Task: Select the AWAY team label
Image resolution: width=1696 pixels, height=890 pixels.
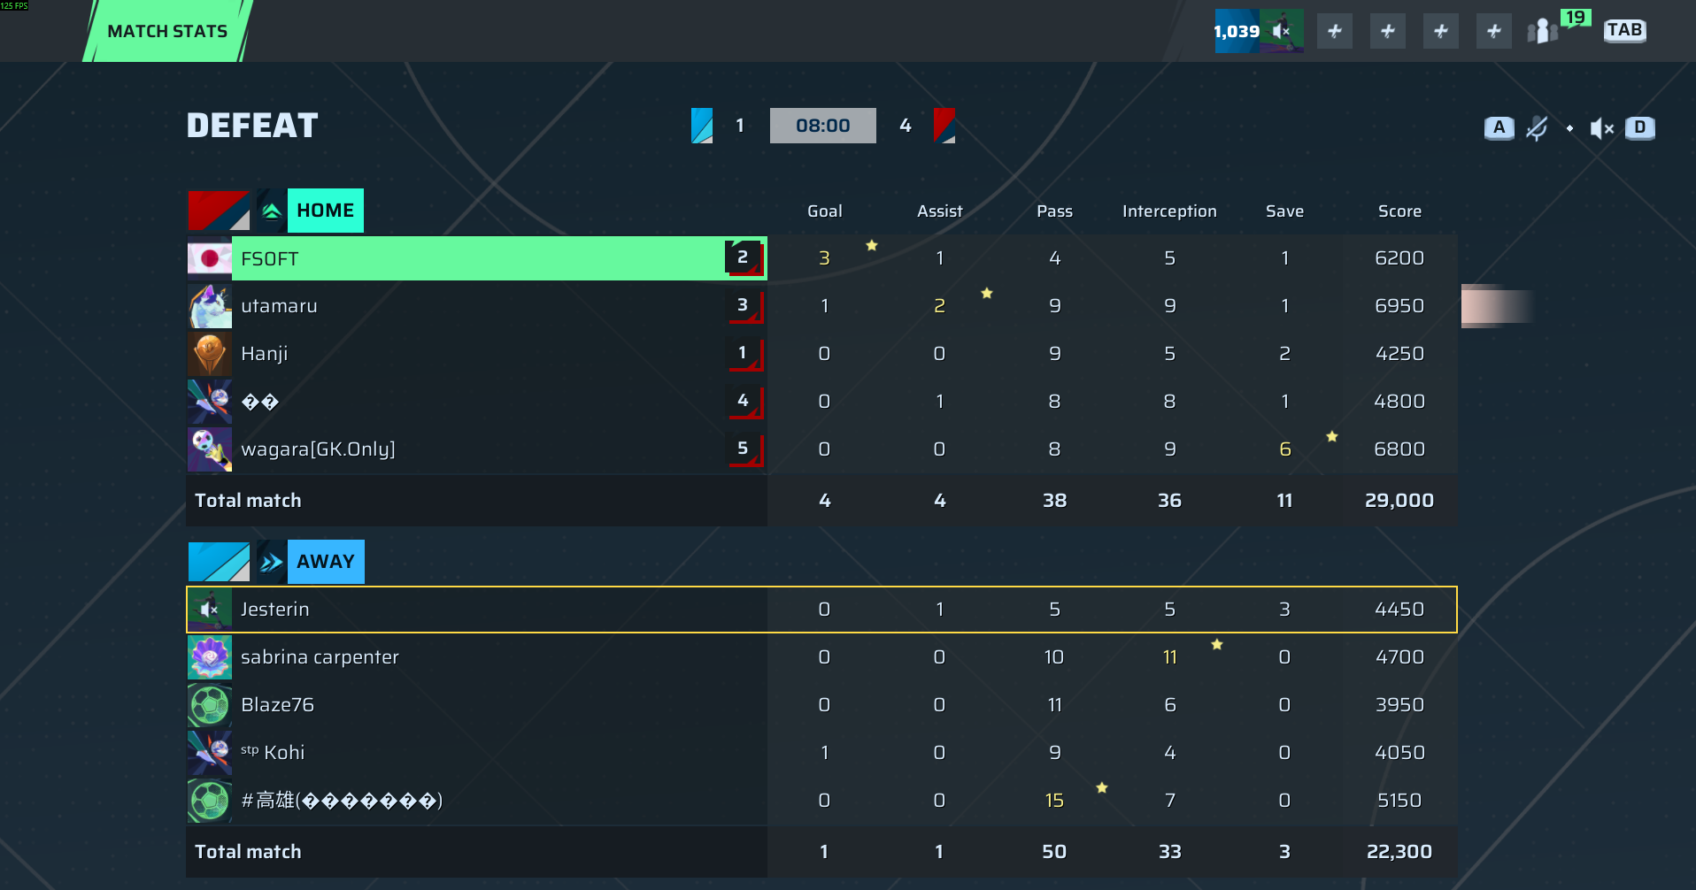Action: (326, 562)
